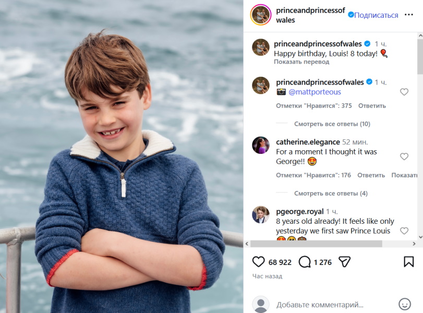423x313 pixels.
Task: Like the pgeorge.royal comment
Action: click(x=404, y=231)
